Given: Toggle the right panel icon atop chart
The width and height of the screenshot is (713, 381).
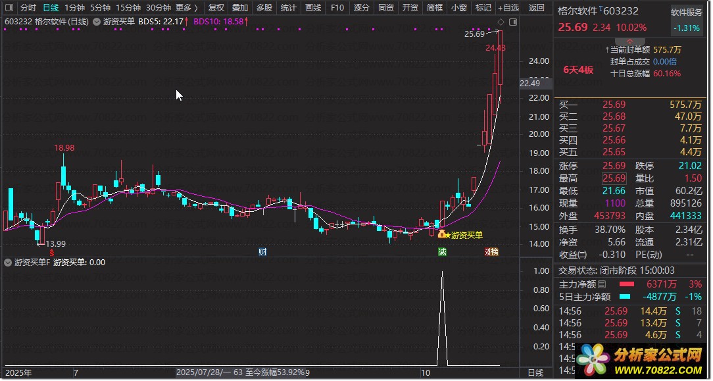Looking at the screenshot, I should [x=513, y=22].
